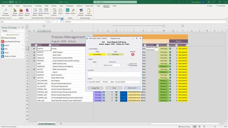This screenshot has width=228, height=128.
Task: Click the Close button in Manage Process
Action: [114, 88]
